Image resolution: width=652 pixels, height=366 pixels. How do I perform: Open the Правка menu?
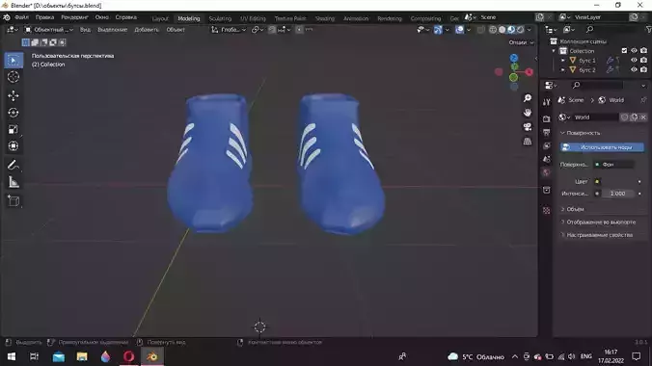tap(44, 17)
